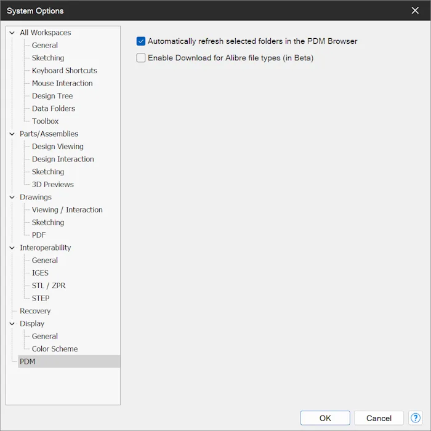Screen dimensions: 431x431
Task: Select Data Folders options
Action: 54,108
